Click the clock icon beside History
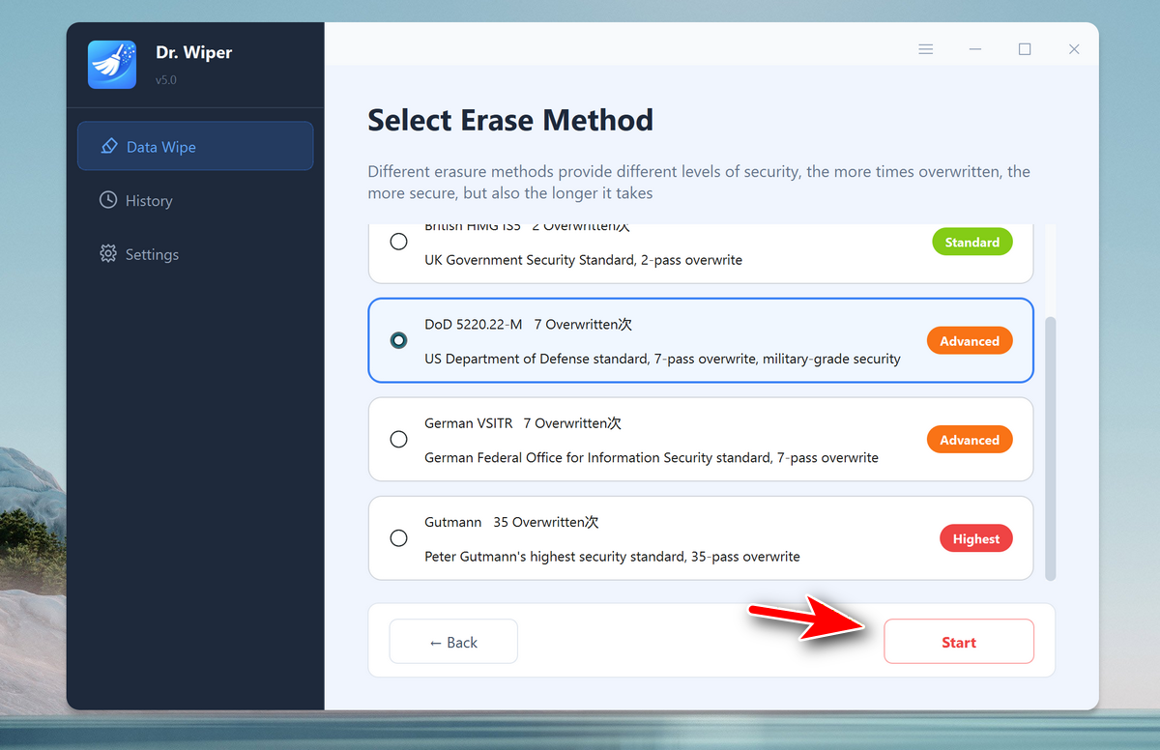The width and height of the screenshot is (1160, 750). (x=108, y=200)
